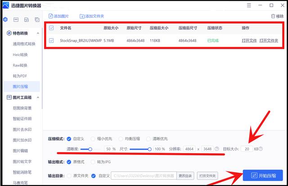Click 打开文件夹 link in file row
The image size is (288, 186).
269,41
